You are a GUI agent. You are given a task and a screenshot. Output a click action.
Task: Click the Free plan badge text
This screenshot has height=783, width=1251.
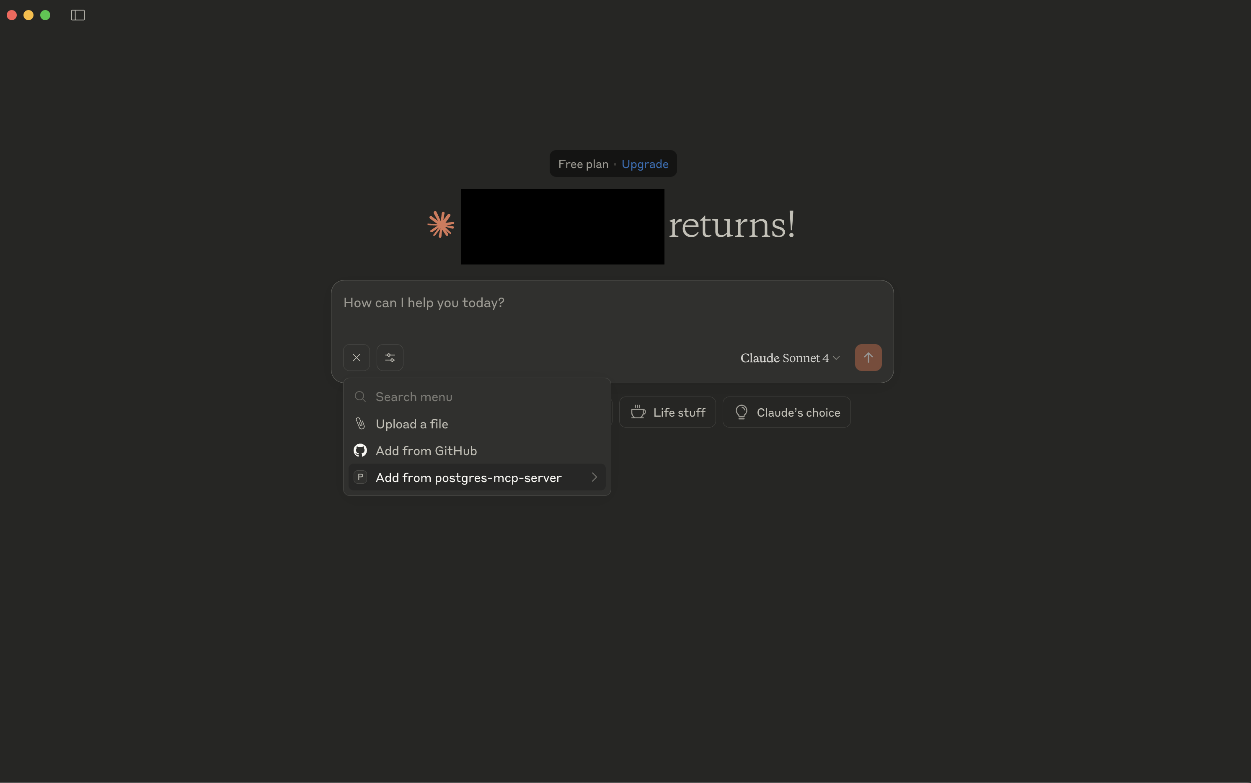(x=583, y=164)
